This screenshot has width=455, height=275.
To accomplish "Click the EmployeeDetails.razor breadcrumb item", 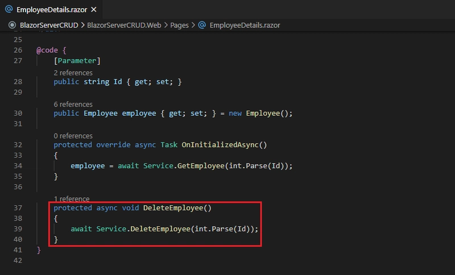I will [245, 26].
